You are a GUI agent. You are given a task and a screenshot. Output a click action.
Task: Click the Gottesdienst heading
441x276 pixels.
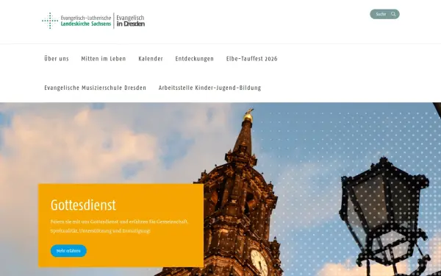[x=83, y=205]
